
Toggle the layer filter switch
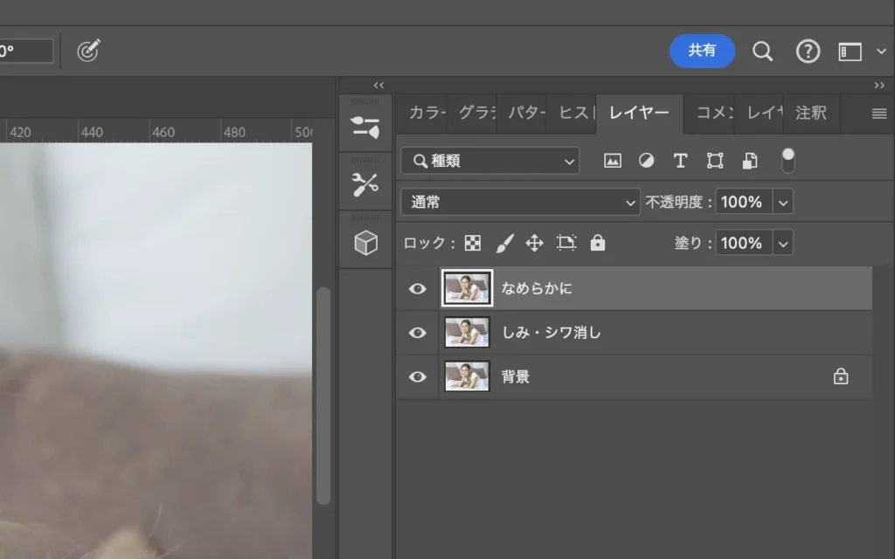(x=788, y=161)
